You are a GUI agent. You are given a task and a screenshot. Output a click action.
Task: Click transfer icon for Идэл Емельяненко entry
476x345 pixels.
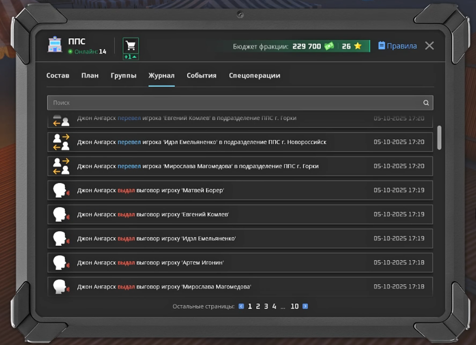[61, 142]
